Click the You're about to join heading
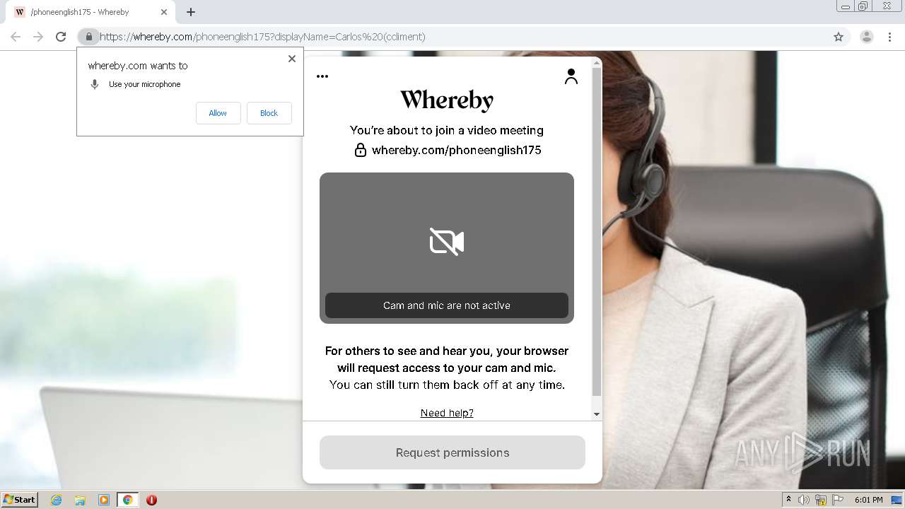This screenshot has height=509, width=905. 447,130
